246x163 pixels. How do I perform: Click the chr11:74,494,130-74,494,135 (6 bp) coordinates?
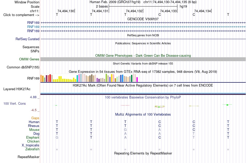(170, 2)
